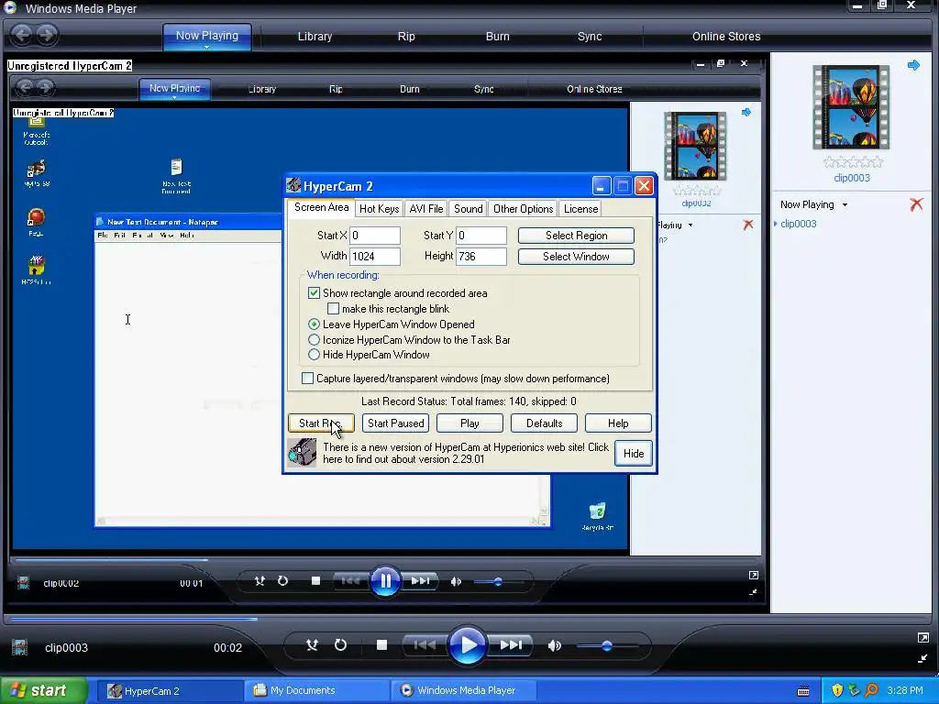Select clip0003 in the Now Playing list
Viewport: 939px width, 704px height.
click(799, 224)
